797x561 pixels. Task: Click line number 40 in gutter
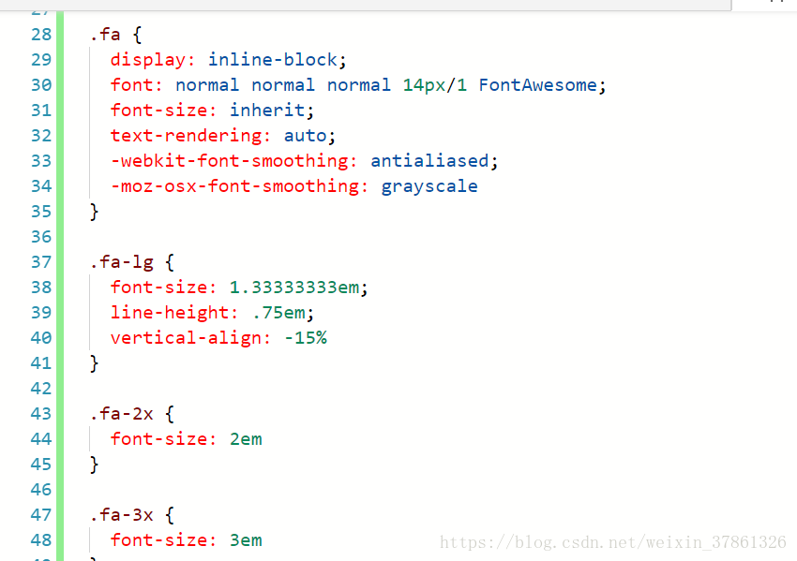(41, 337)
